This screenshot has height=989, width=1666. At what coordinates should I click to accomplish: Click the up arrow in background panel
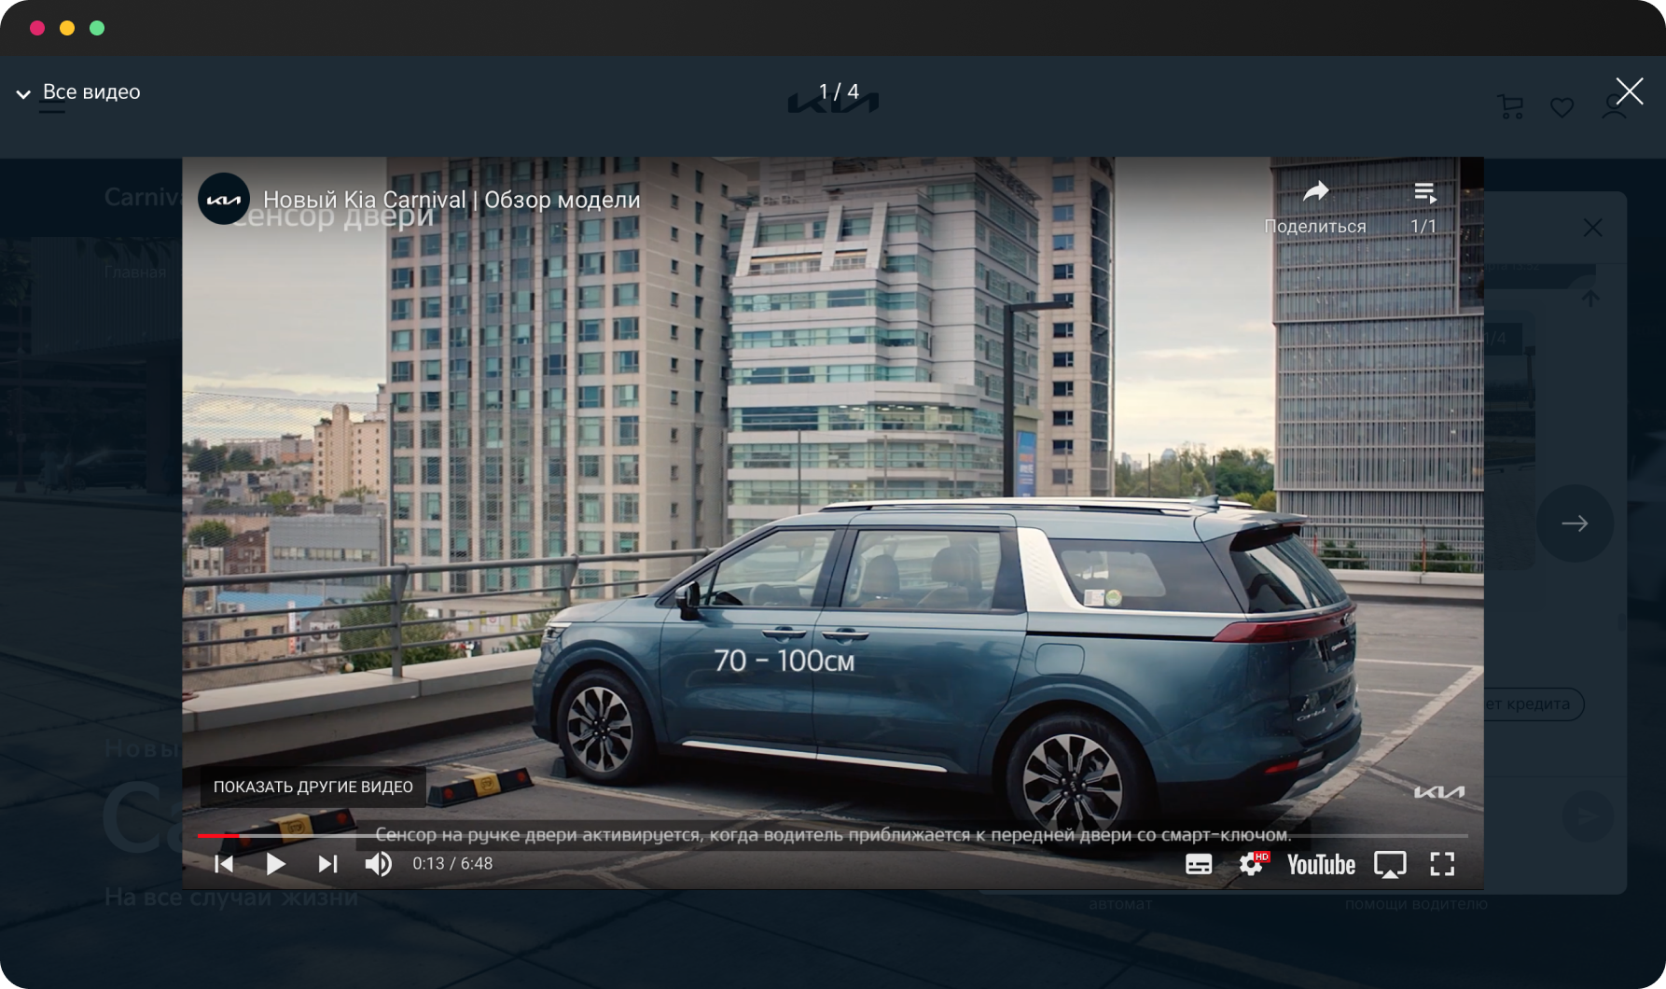tap(1591, 299)
